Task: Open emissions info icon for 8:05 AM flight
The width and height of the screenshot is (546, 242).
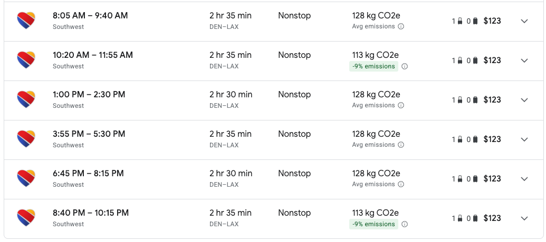Action: click(401, 26)
